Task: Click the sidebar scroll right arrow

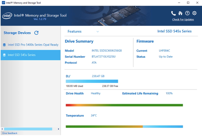Action: click(x=58, y=129)
